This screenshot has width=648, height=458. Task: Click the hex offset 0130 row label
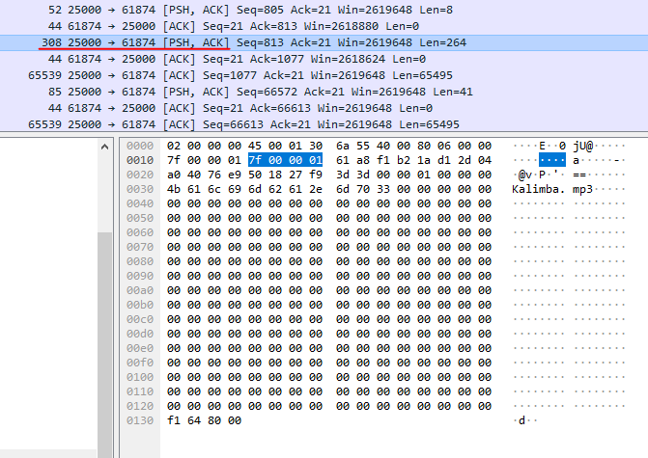click(140, 420)
